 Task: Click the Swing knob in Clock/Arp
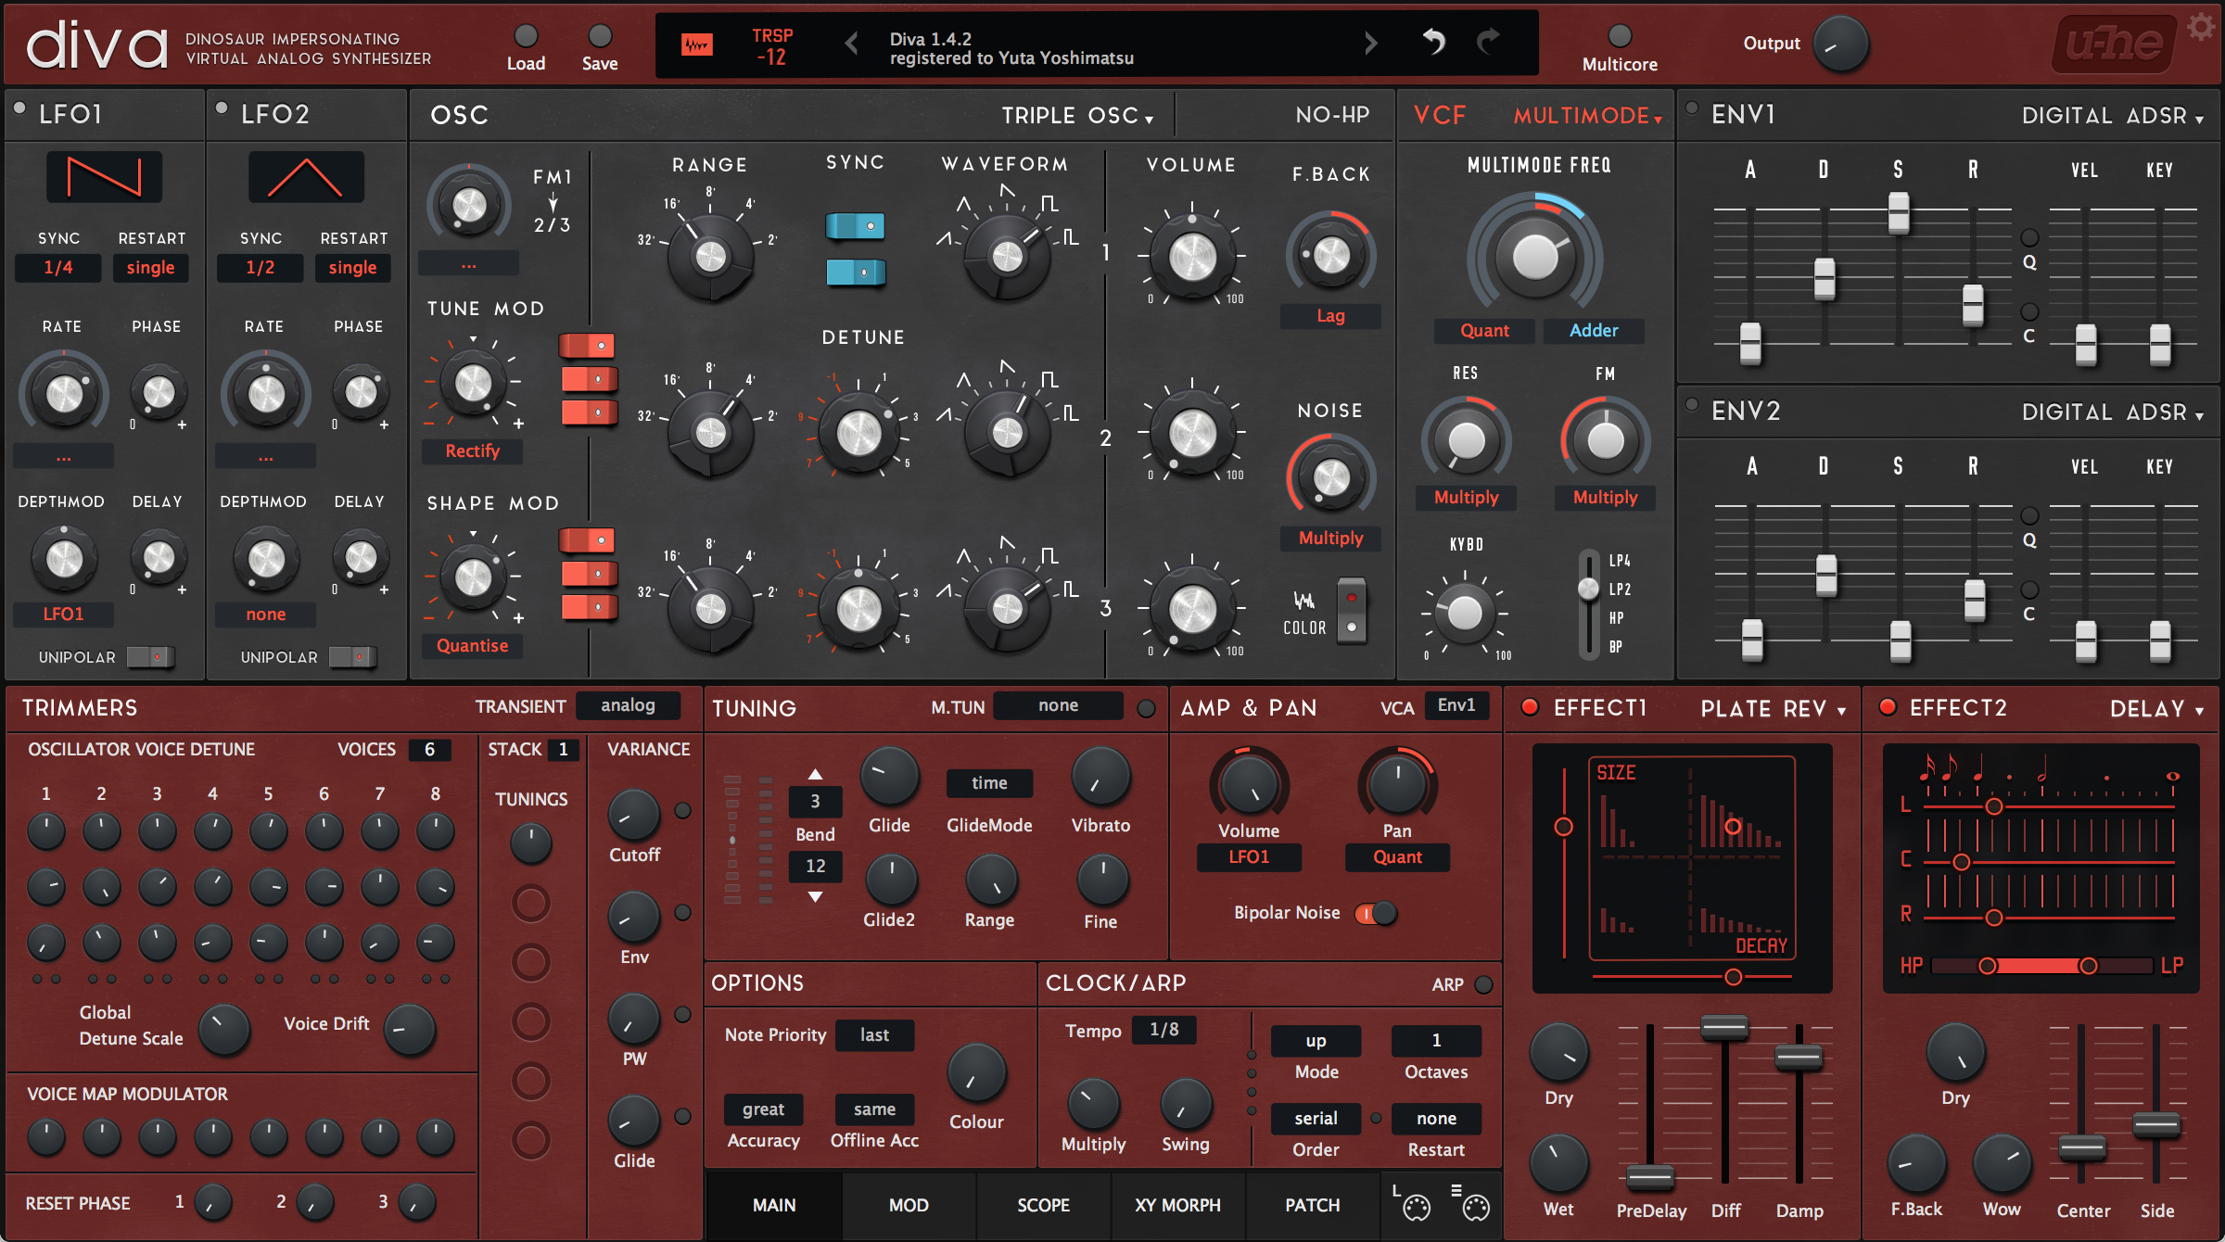1186,1104
